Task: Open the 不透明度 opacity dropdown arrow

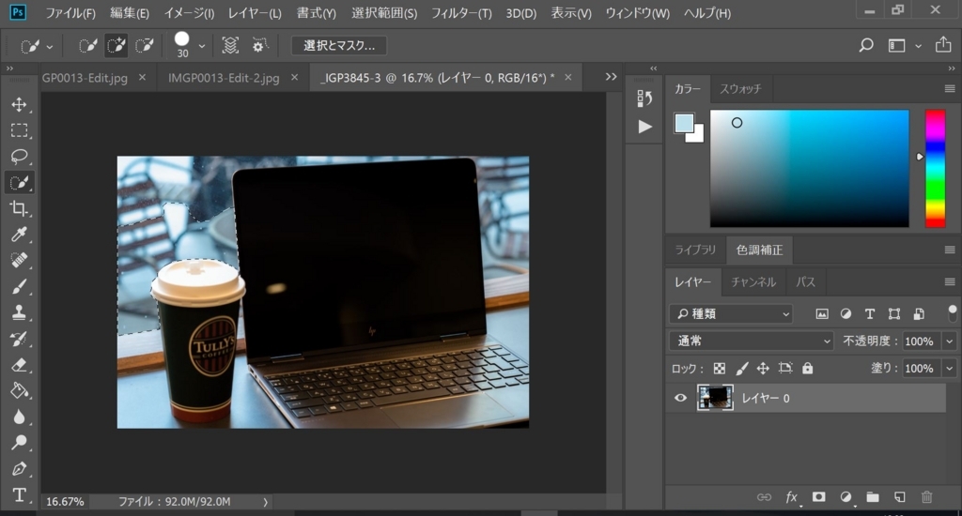Action: (x=949, y=341)
